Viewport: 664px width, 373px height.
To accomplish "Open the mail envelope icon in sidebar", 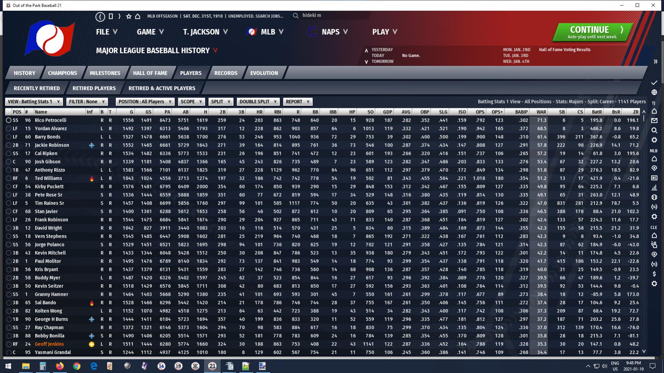I will (x=654, y=121).
